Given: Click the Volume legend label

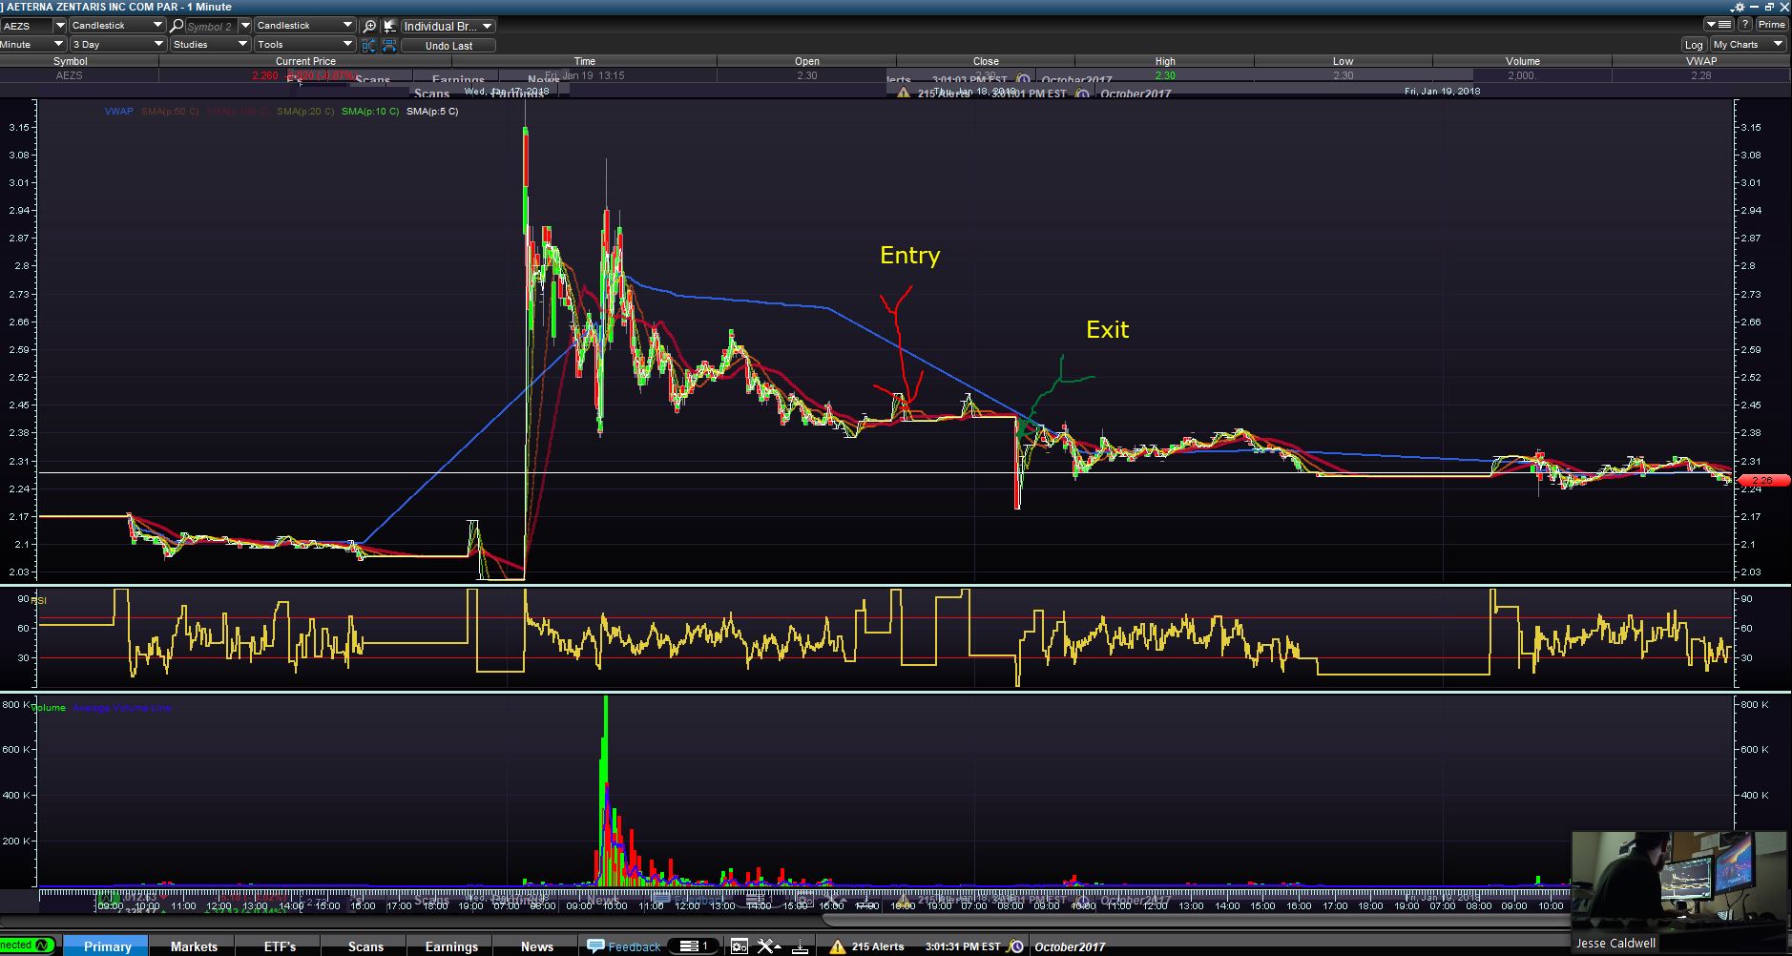Looking at the screenshot, I should click(50, 708).
